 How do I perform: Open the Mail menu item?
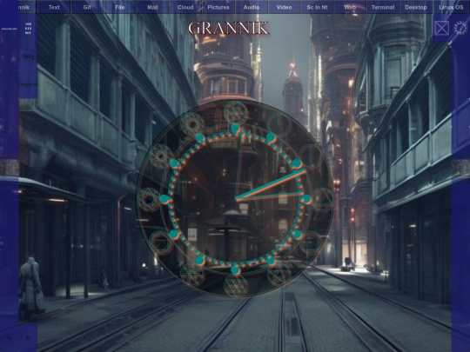coord(152,7)
